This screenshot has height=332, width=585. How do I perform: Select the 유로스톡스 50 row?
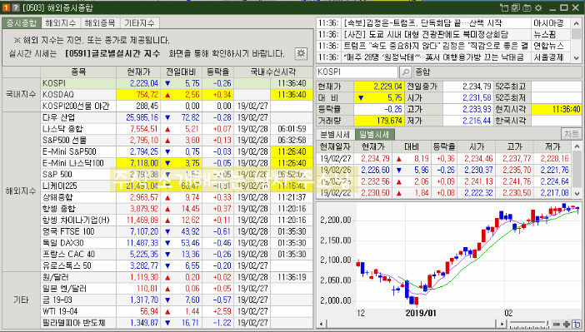click(177, 266)
